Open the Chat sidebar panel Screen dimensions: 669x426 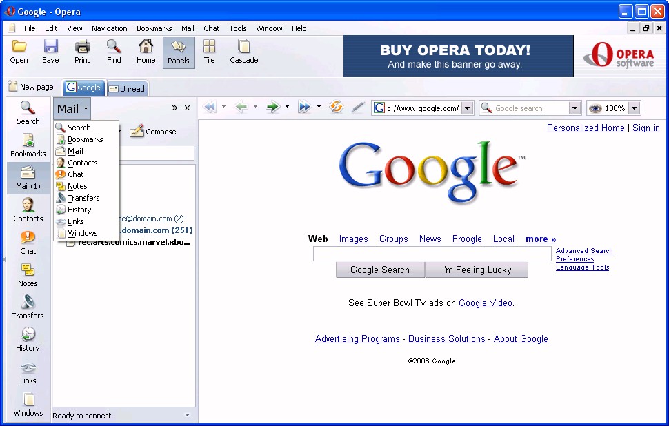pyautogui.click(x=28, y=243)
